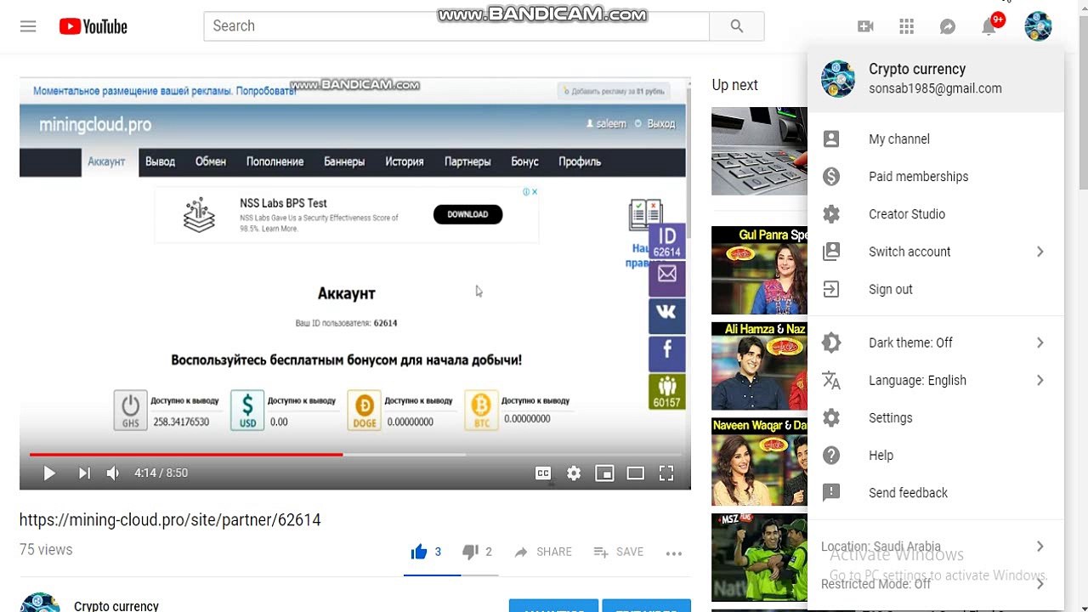Click the video title mining-cloud.pro link text

[170, 519]
